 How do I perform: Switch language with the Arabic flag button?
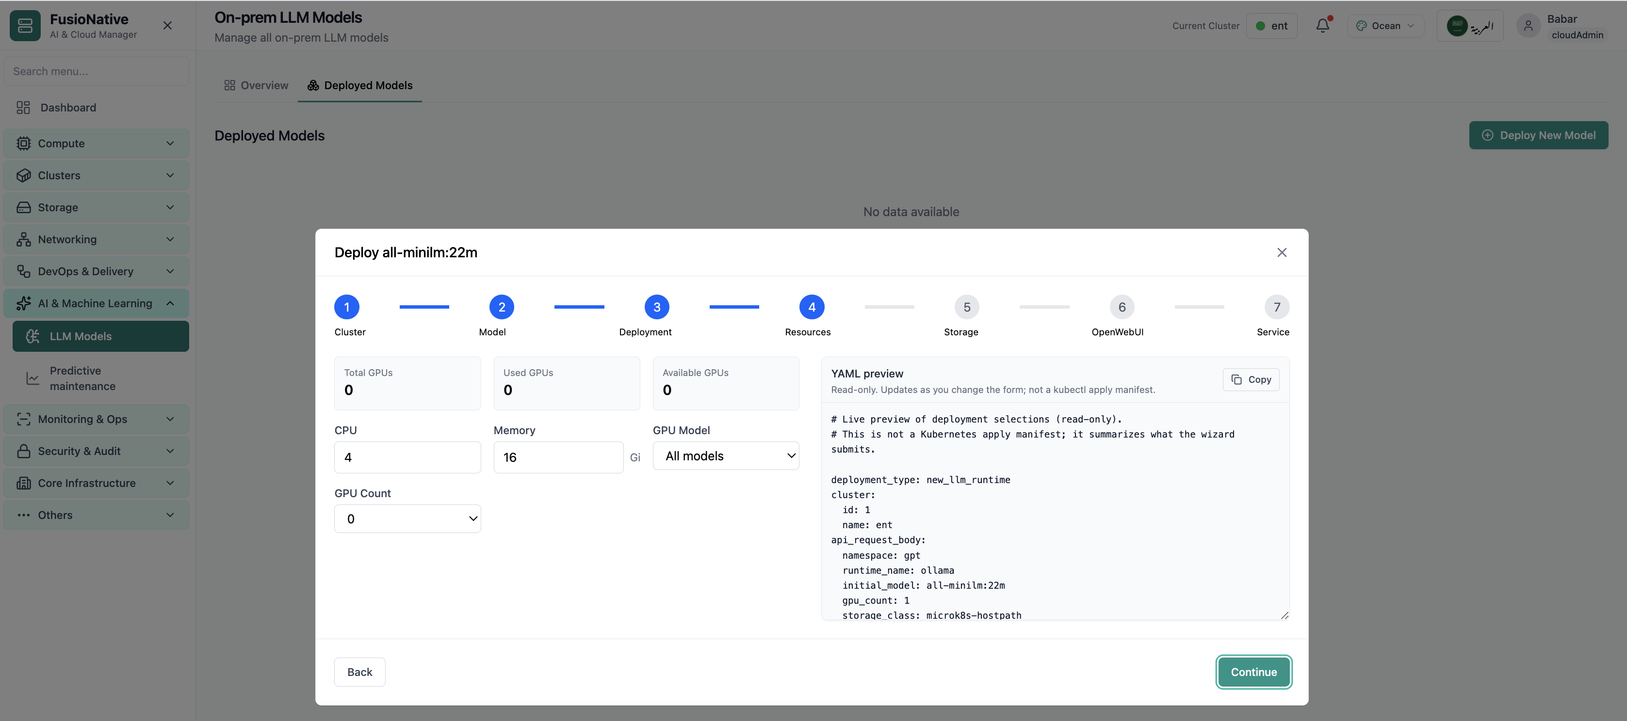1470,26
